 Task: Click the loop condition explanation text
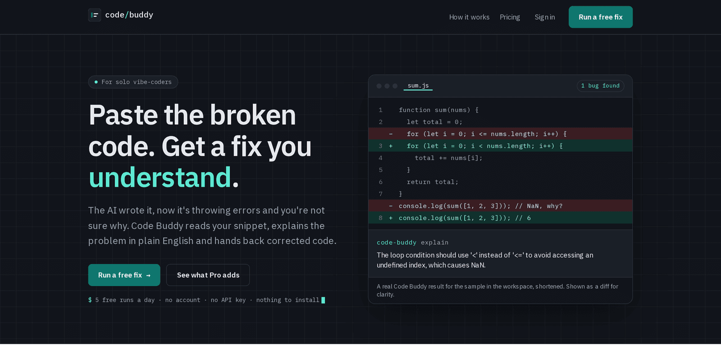485,260
